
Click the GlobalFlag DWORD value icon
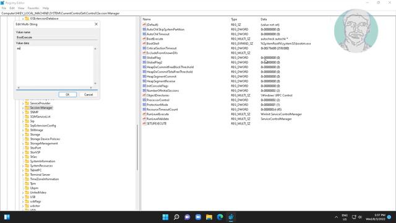(x=144, y=58)
